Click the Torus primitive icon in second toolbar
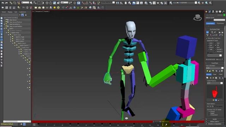Screen dimensions: 226x127 point(58,8)
